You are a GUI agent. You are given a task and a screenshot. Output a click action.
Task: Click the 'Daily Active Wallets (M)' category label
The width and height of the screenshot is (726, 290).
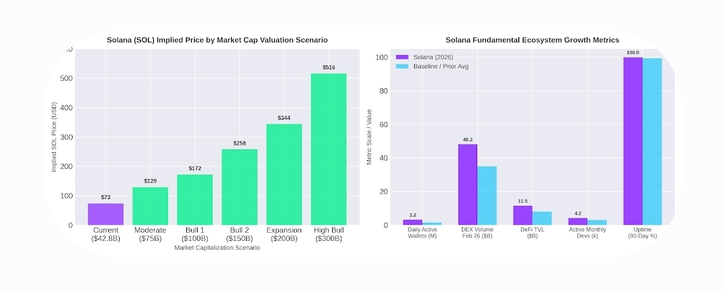coord(422,233)
